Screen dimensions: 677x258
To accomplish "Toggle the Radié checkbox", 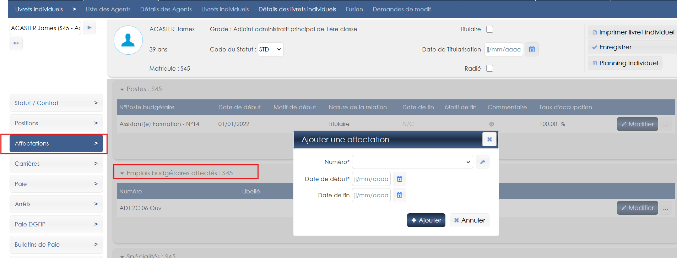I will [489, 68].
